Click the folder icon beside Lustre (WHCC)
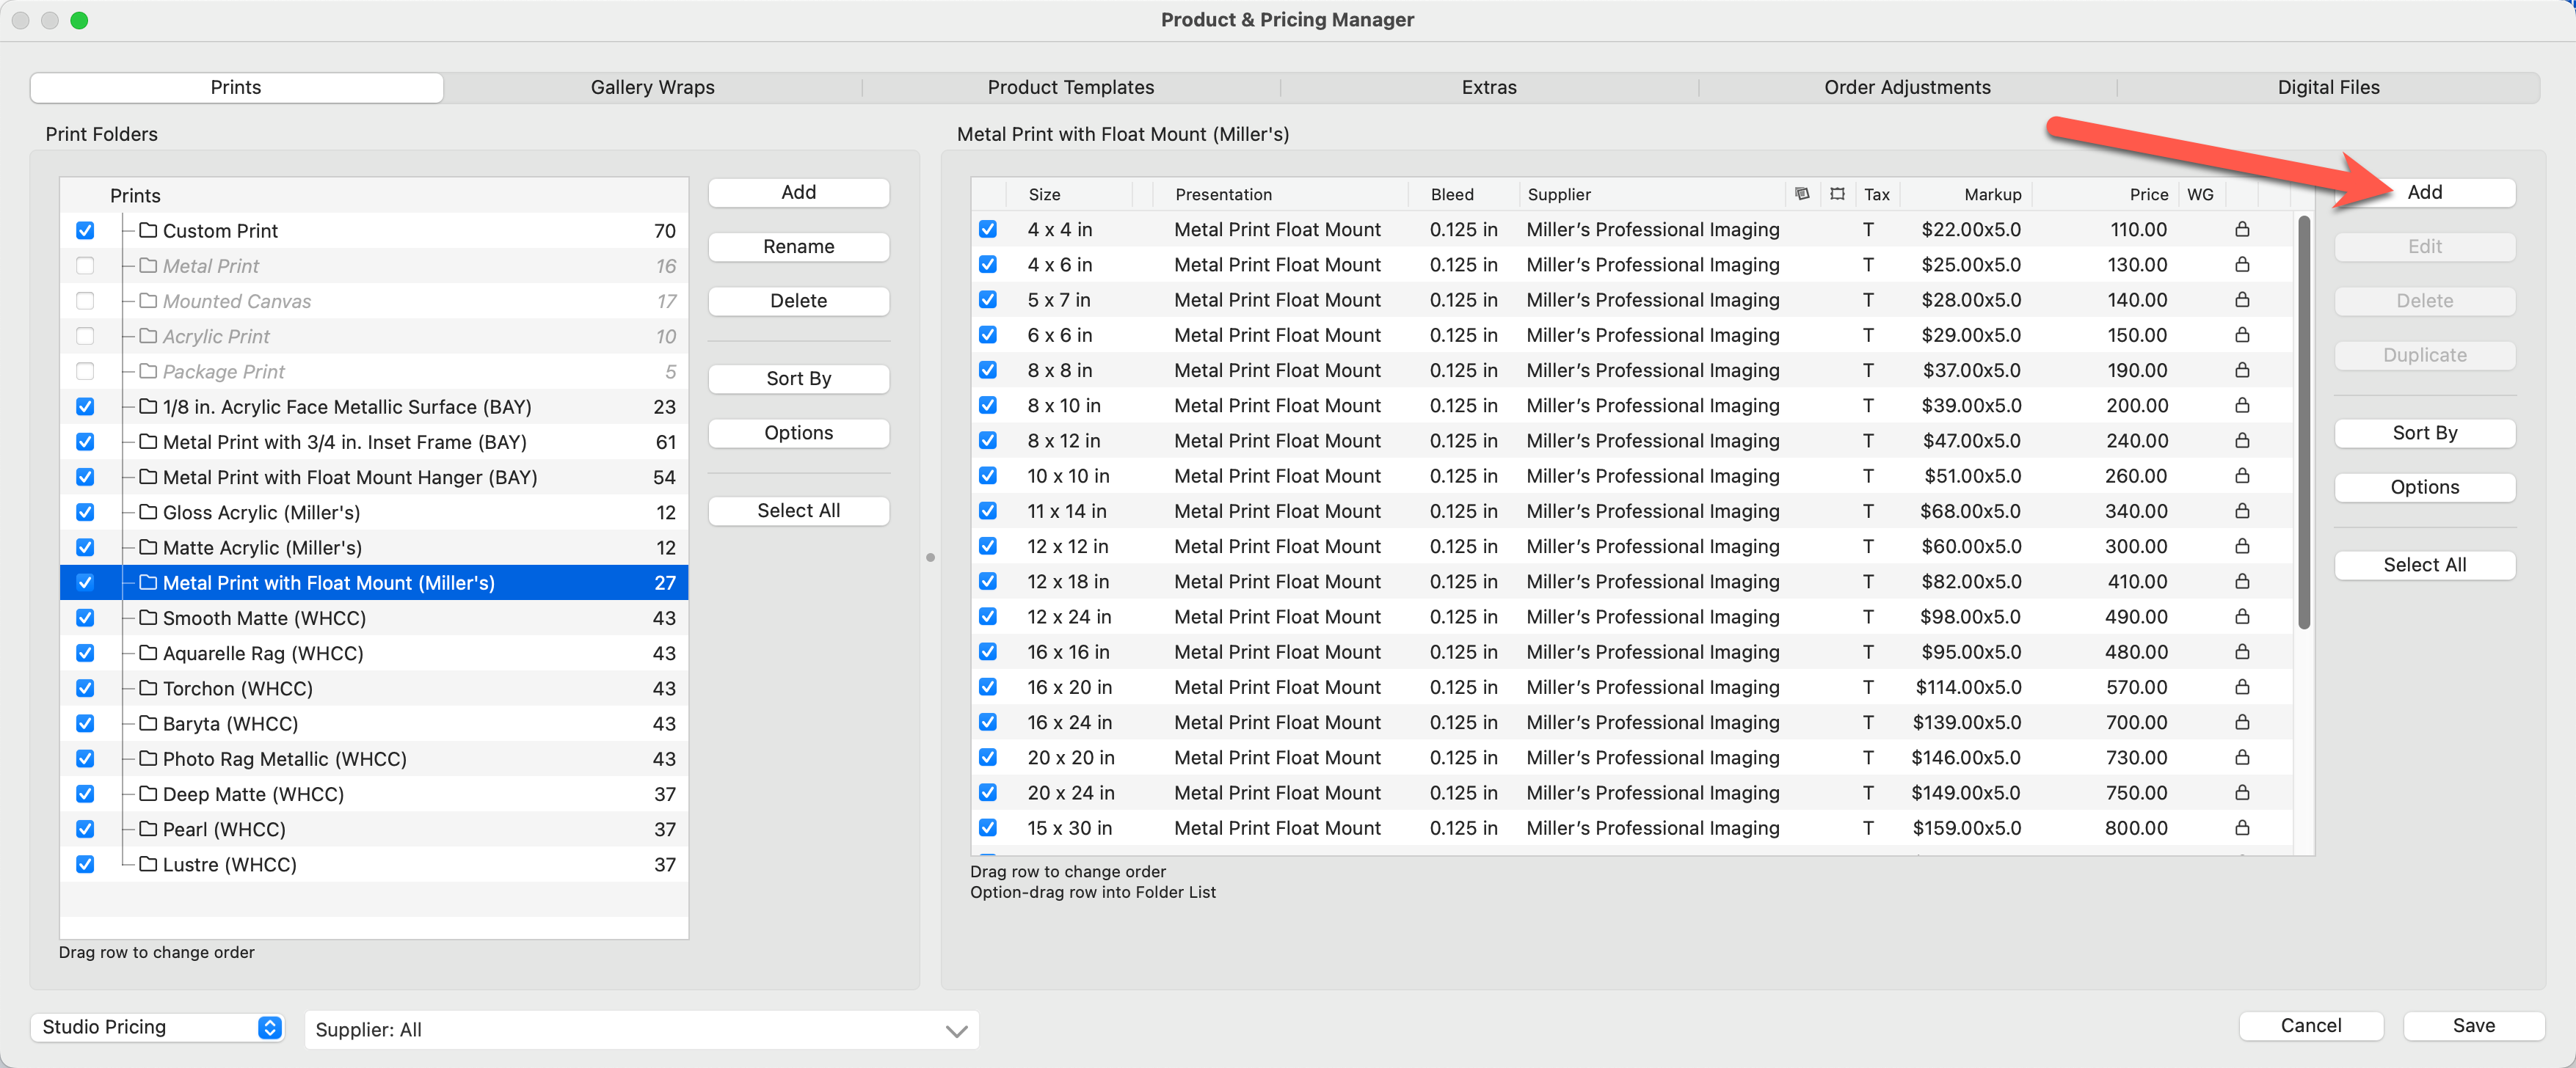Screen dimensions: 2576x1068 pyautogui.click(x=148, y=864)
